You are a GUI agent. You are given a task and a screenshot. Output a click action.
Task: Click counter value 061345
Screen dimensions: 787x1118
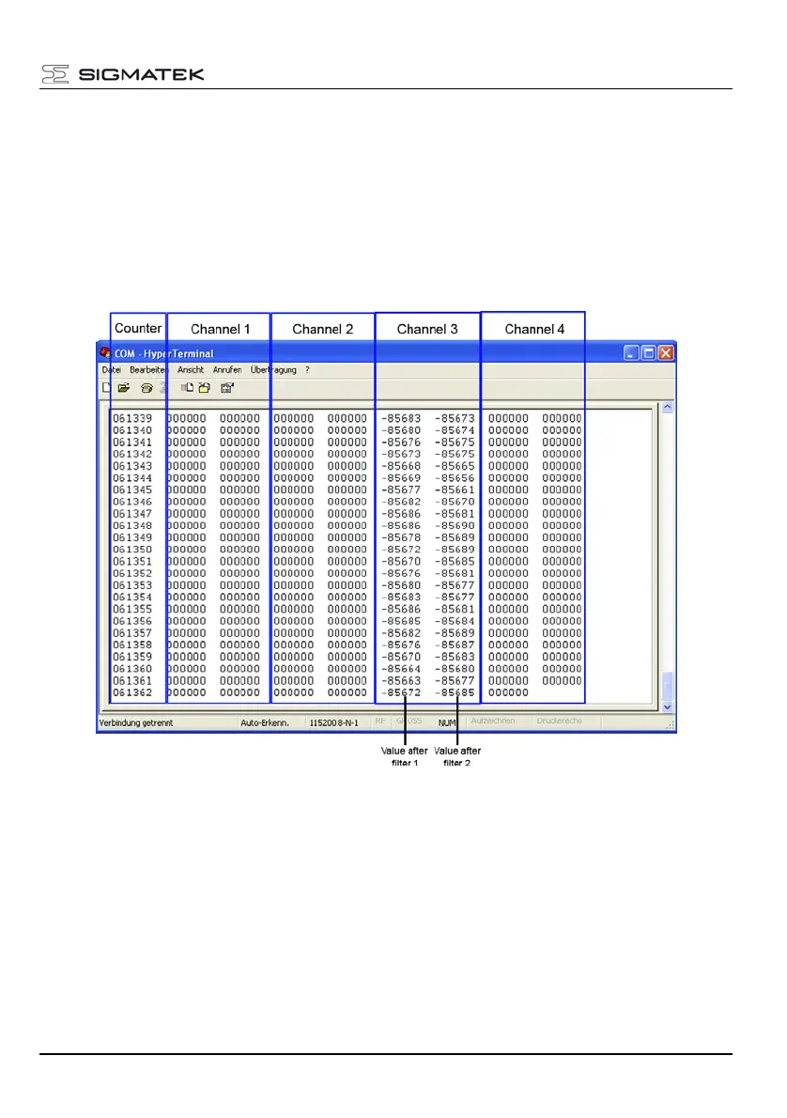pyautogui.click(x=132, y=489)
